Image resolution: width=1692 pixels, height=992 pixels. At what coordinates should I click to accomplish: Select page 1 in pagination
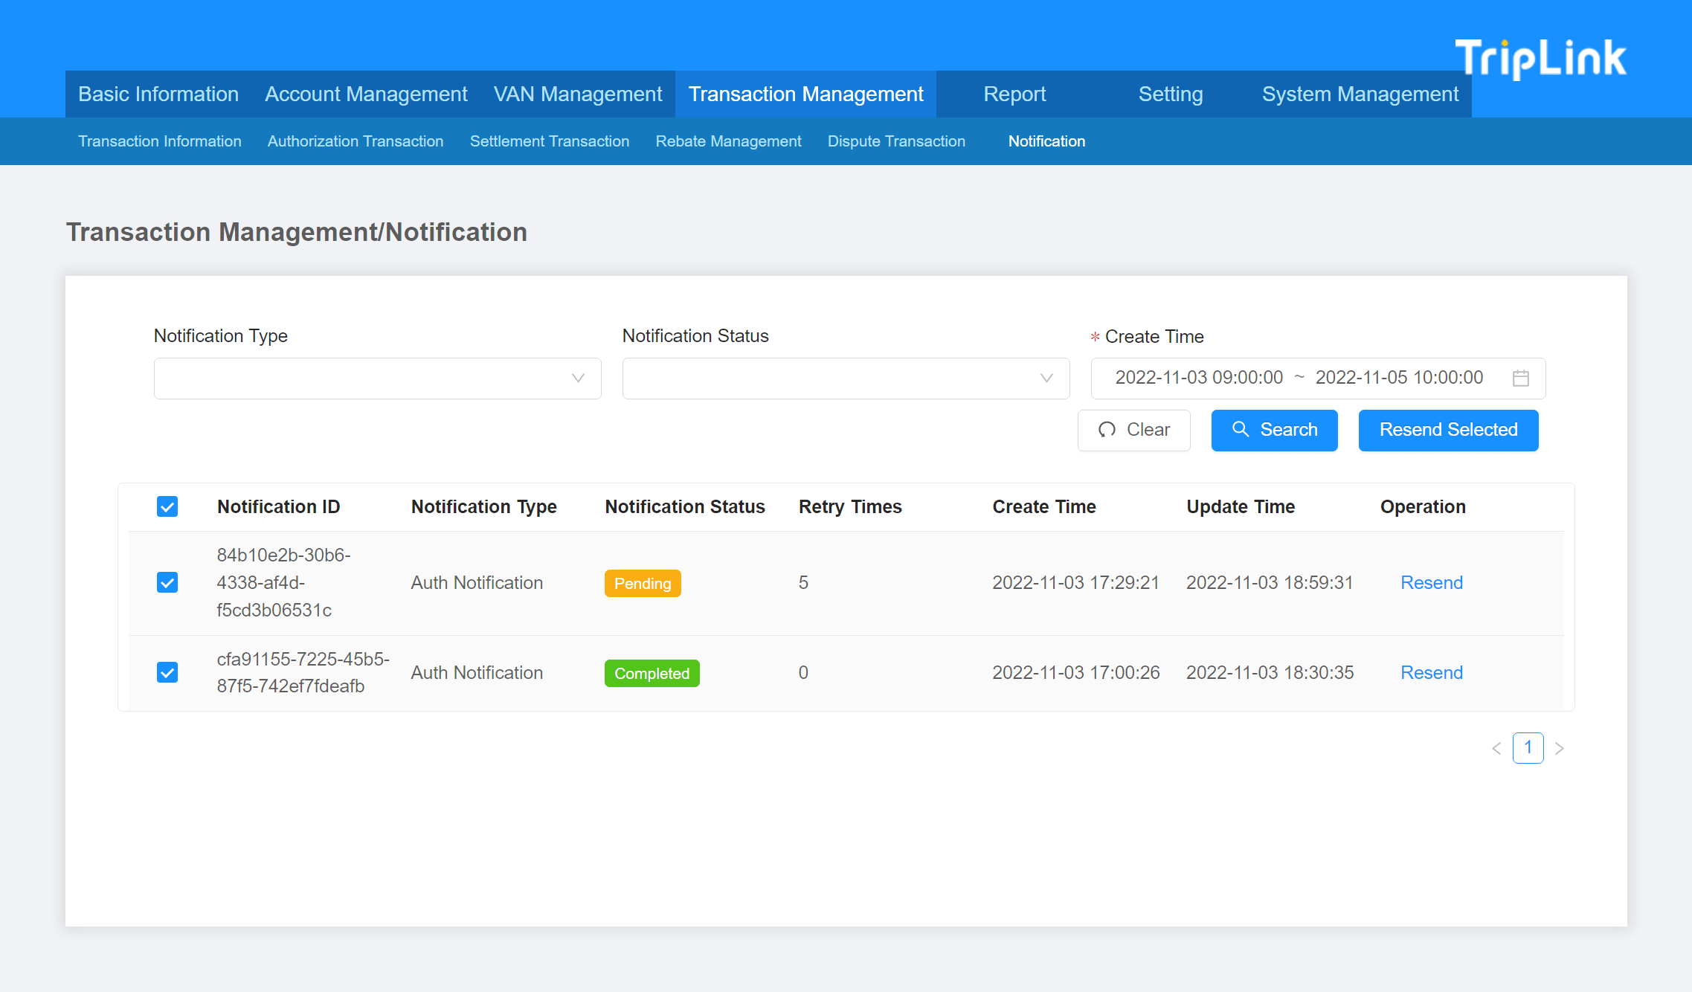1528,748
